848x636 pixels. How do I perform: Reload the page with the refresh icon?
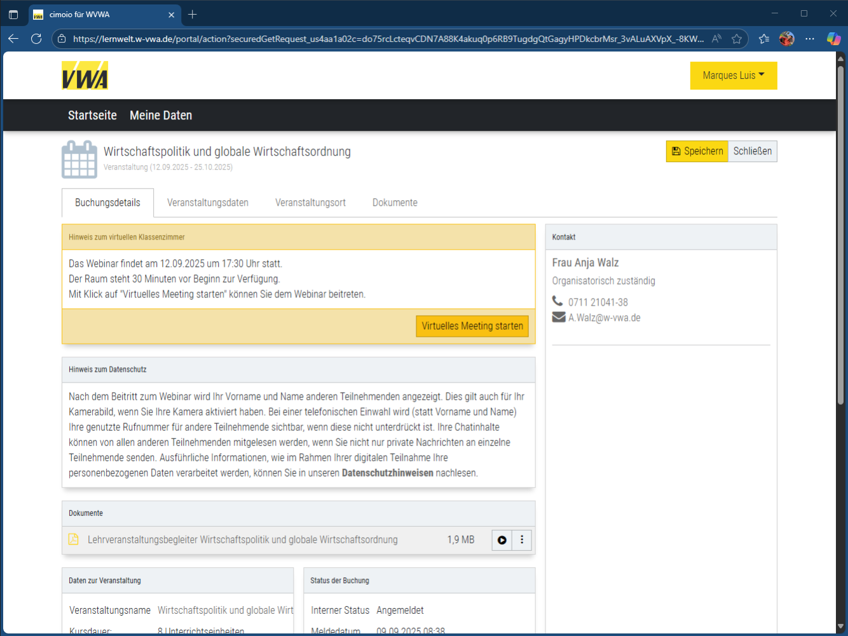(36, 39)
